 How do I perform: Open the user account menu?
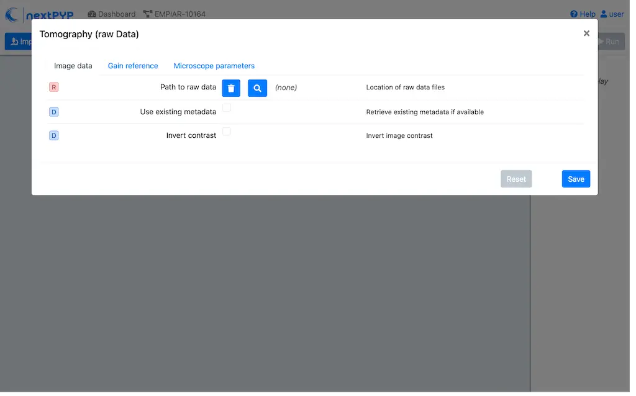point(612,14)
